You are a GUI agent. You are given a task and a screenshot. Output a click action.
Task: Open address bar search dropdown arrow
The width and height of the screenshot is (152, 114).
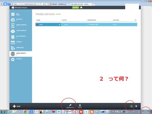click(x=42, y=4)
